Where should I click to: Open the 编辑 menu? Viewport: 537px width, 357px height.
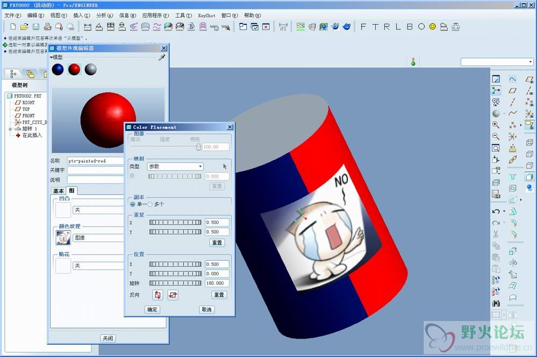(35, 16)
